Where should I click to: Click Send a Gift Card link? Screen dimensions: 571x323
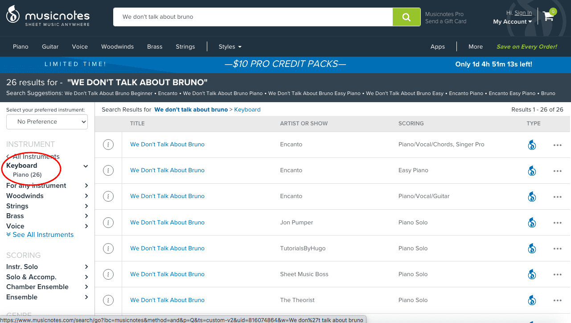coord(446,21)
